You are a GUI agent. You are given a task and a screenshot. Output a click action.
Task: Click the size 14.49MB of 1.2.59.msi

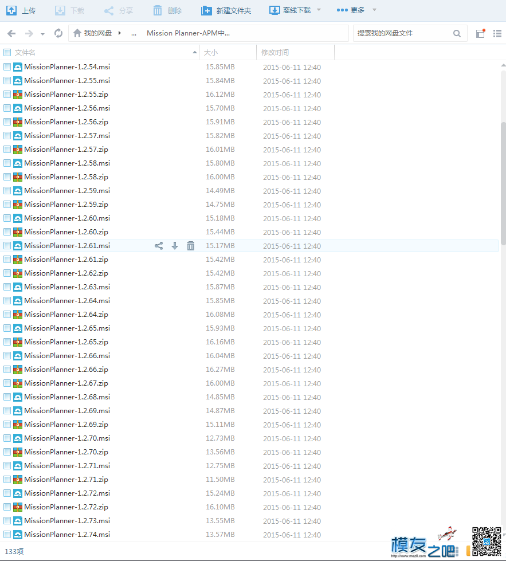220,191
